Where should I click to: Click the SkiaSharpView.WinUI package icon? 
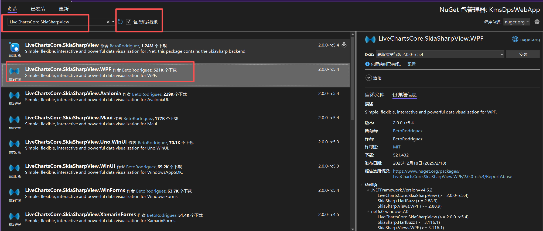[15, 168]
